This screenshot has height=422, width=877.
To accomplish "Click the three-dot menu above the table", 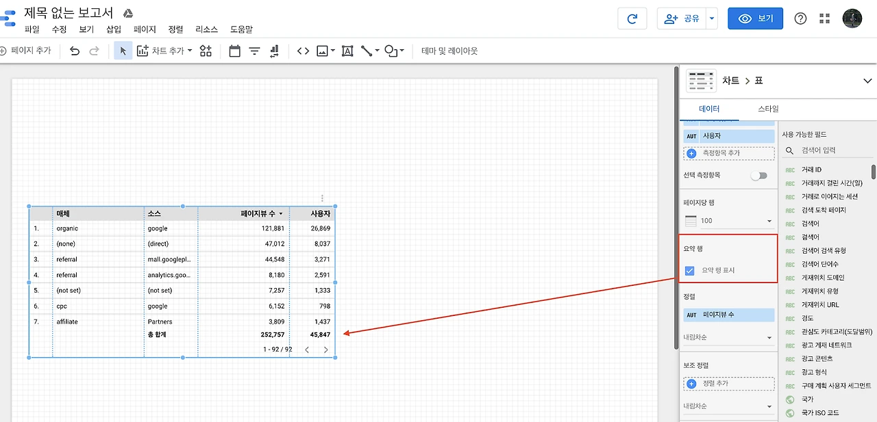I will 322,198.
